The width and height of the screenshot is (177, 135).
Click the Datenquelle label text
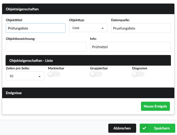click(120, 20)
